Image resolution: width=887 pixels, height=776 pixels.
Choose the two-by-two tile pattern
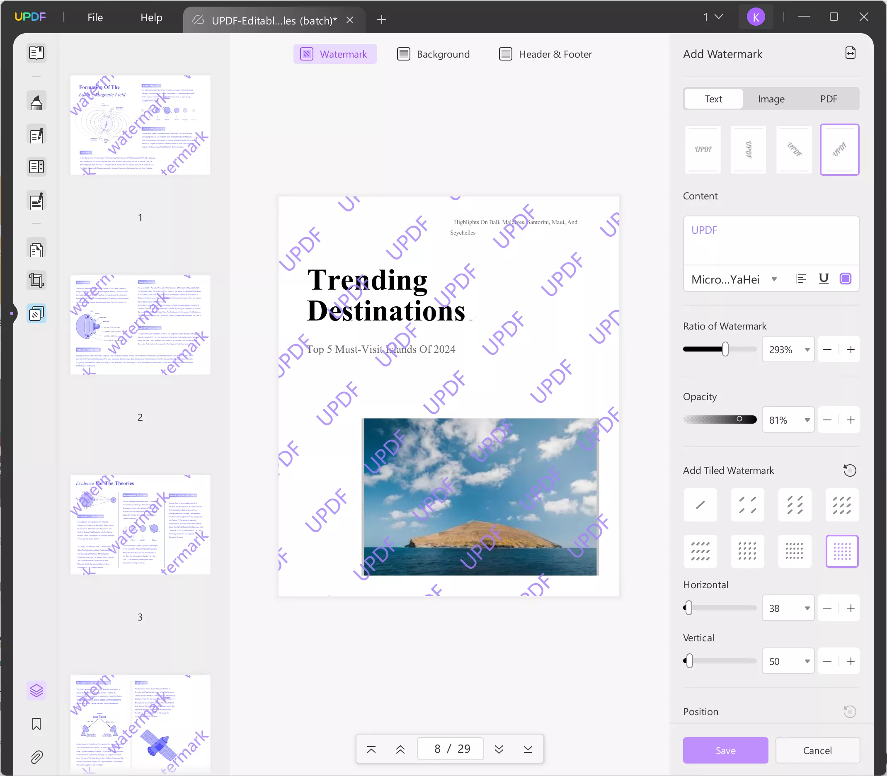pyautogui.click(x=748, y=505)
